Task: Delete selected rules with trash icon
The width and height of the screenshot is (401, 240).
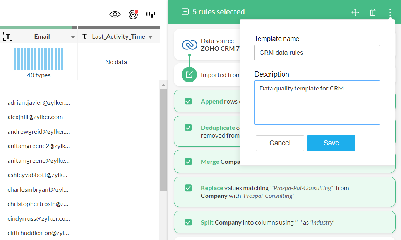Action: [x=373, y=12]
